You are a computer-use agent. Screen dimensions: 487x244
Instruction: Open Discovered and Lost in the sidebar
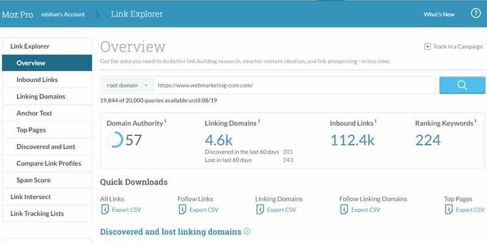pos(47,146)
